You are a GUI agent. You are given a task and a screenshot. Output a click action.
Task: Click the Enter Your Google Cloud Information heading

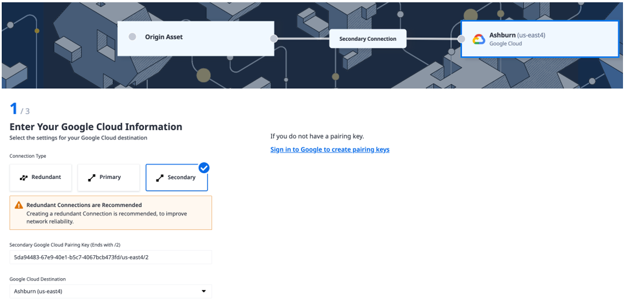tap(96, 127)
